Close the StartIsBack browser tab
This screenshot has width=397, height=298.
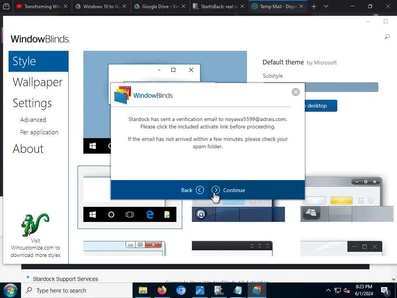(x=242, y=6)
